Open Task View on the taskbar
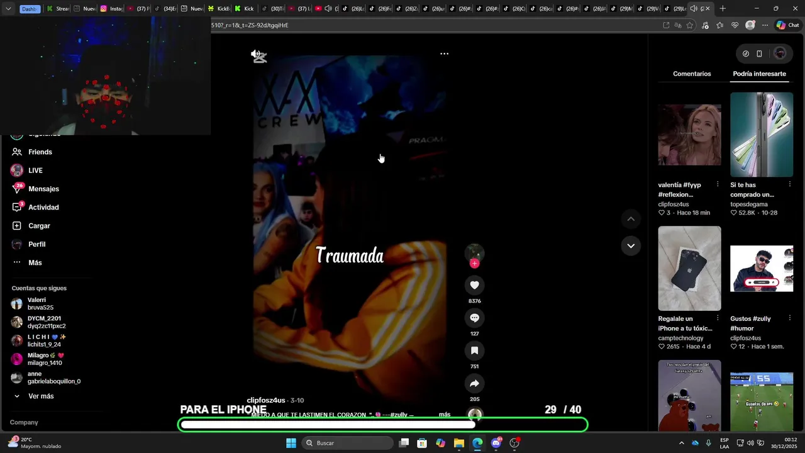 (404, 443)
